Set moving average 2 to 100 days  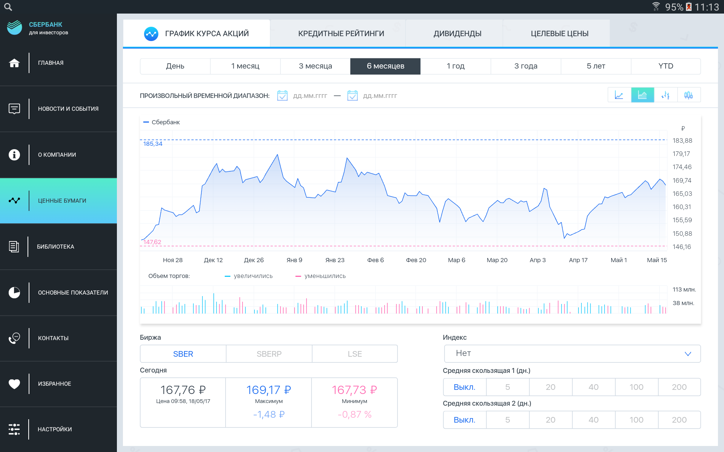[636, 420]
